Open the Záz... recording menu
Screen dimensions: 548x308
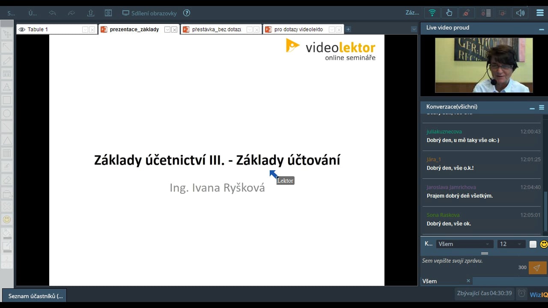[412, 13]
